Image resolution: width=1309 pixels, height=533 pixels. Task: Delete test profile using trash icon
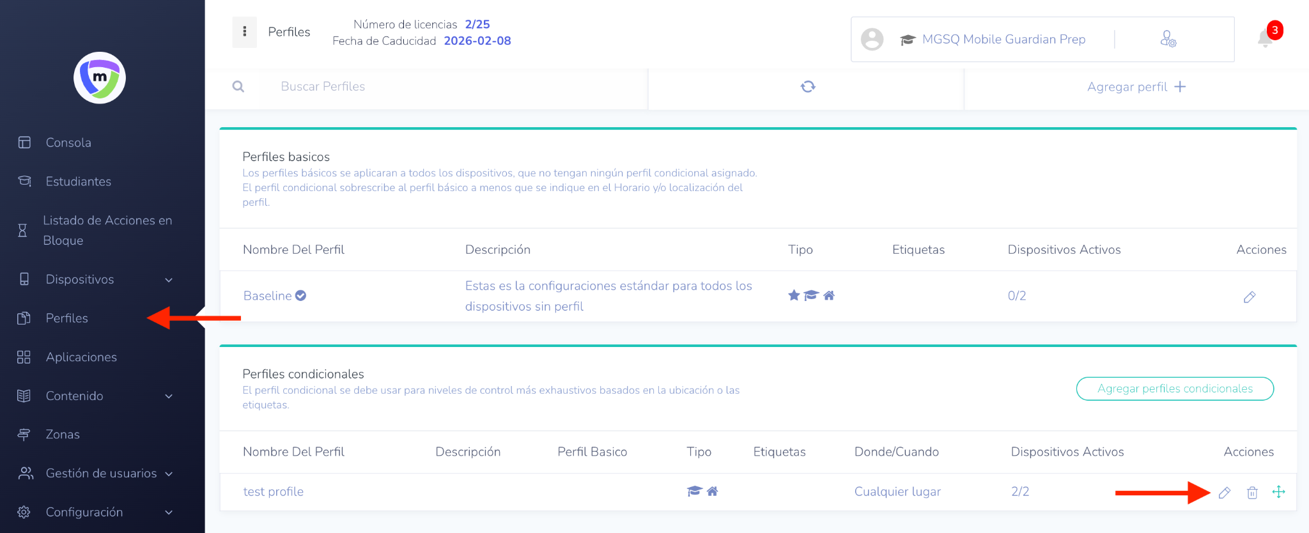pos(1252,492)
